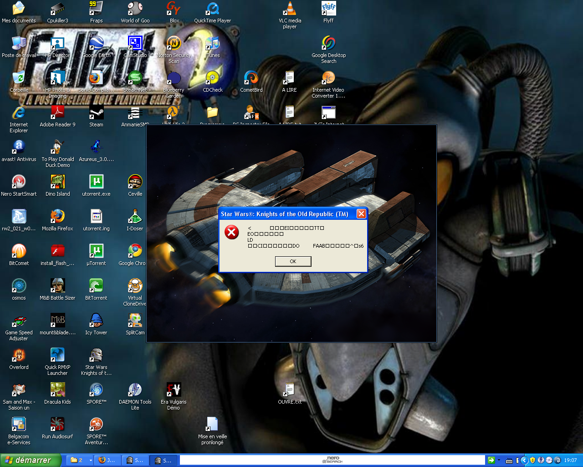This screenshot has width=583, height=467.
Task: Select the CDCheck desktop icon
Action: pyautogui.click(x=212, y=82)
